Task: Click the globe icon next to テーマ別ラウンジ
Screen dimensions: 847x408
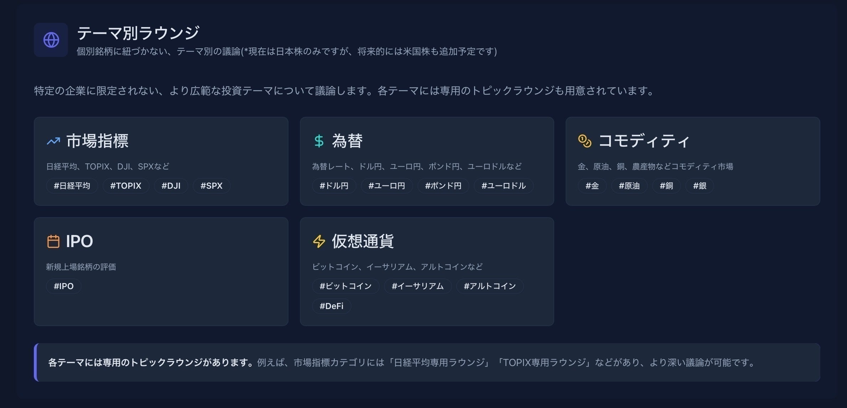Action: [51, 40]
